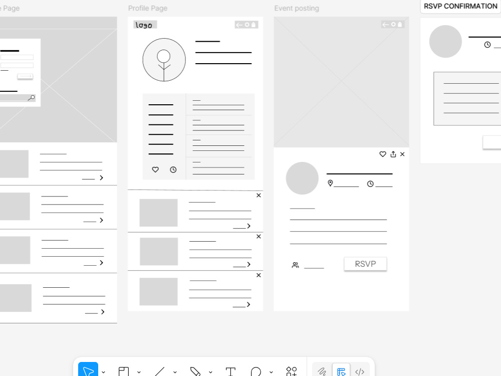Open third Profile Page event card chevron
The height and width of the screenshot is (376, 501).
click(x=248, y=305)
